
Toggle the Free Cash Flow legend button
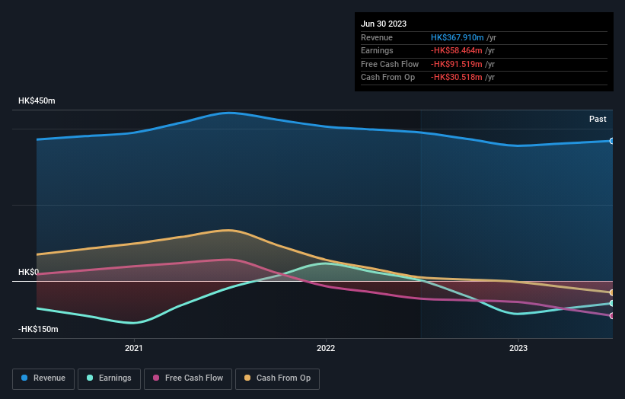click(188, 378)
